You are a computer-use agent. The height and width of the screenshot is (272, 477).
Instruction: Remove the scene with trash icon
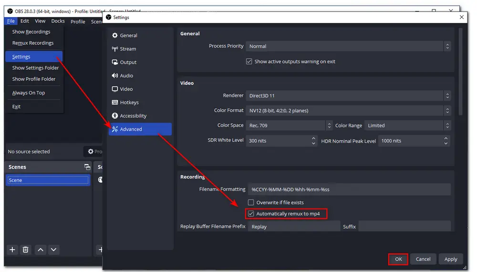click(26, 250)
